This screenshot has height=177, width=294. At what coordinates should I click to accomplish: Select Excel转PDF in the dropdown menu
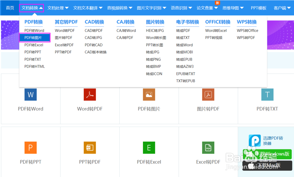tap(64, 45)
